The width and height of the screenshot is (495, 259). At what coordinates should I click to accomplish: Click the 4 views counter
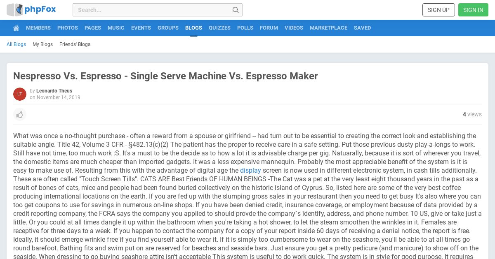(472, 115)
